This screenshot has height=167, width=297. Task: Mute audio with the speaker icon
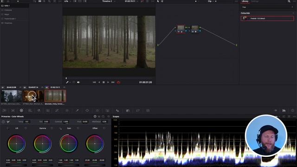[x=78, y=82]
